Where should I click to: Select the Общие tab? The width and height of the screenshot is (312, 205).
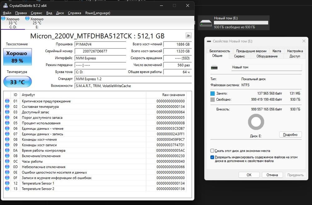pos(217,56)
